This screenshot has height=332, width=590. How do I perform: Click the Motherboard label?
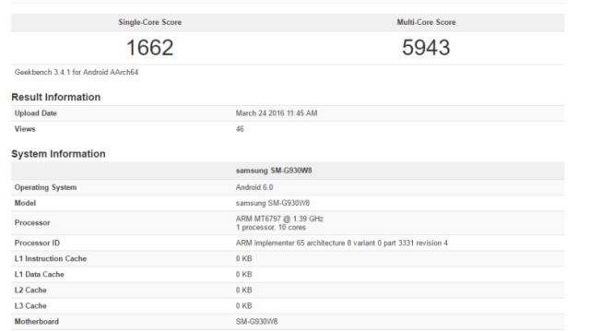click(37, 322)
